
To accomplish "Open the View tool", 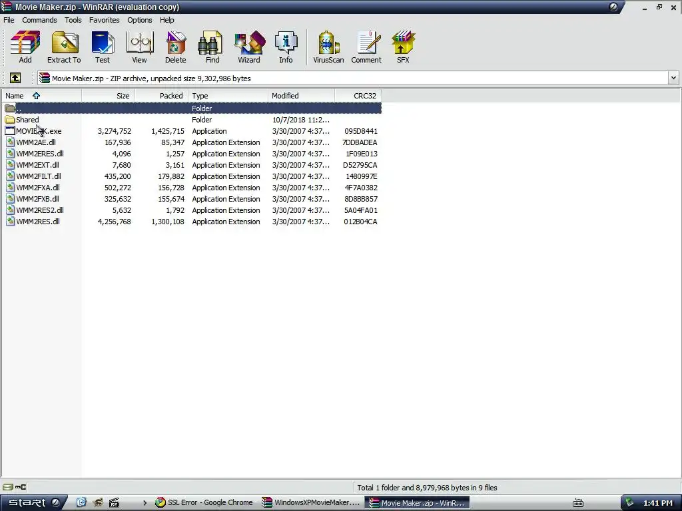I will click(x=139, y=47).
